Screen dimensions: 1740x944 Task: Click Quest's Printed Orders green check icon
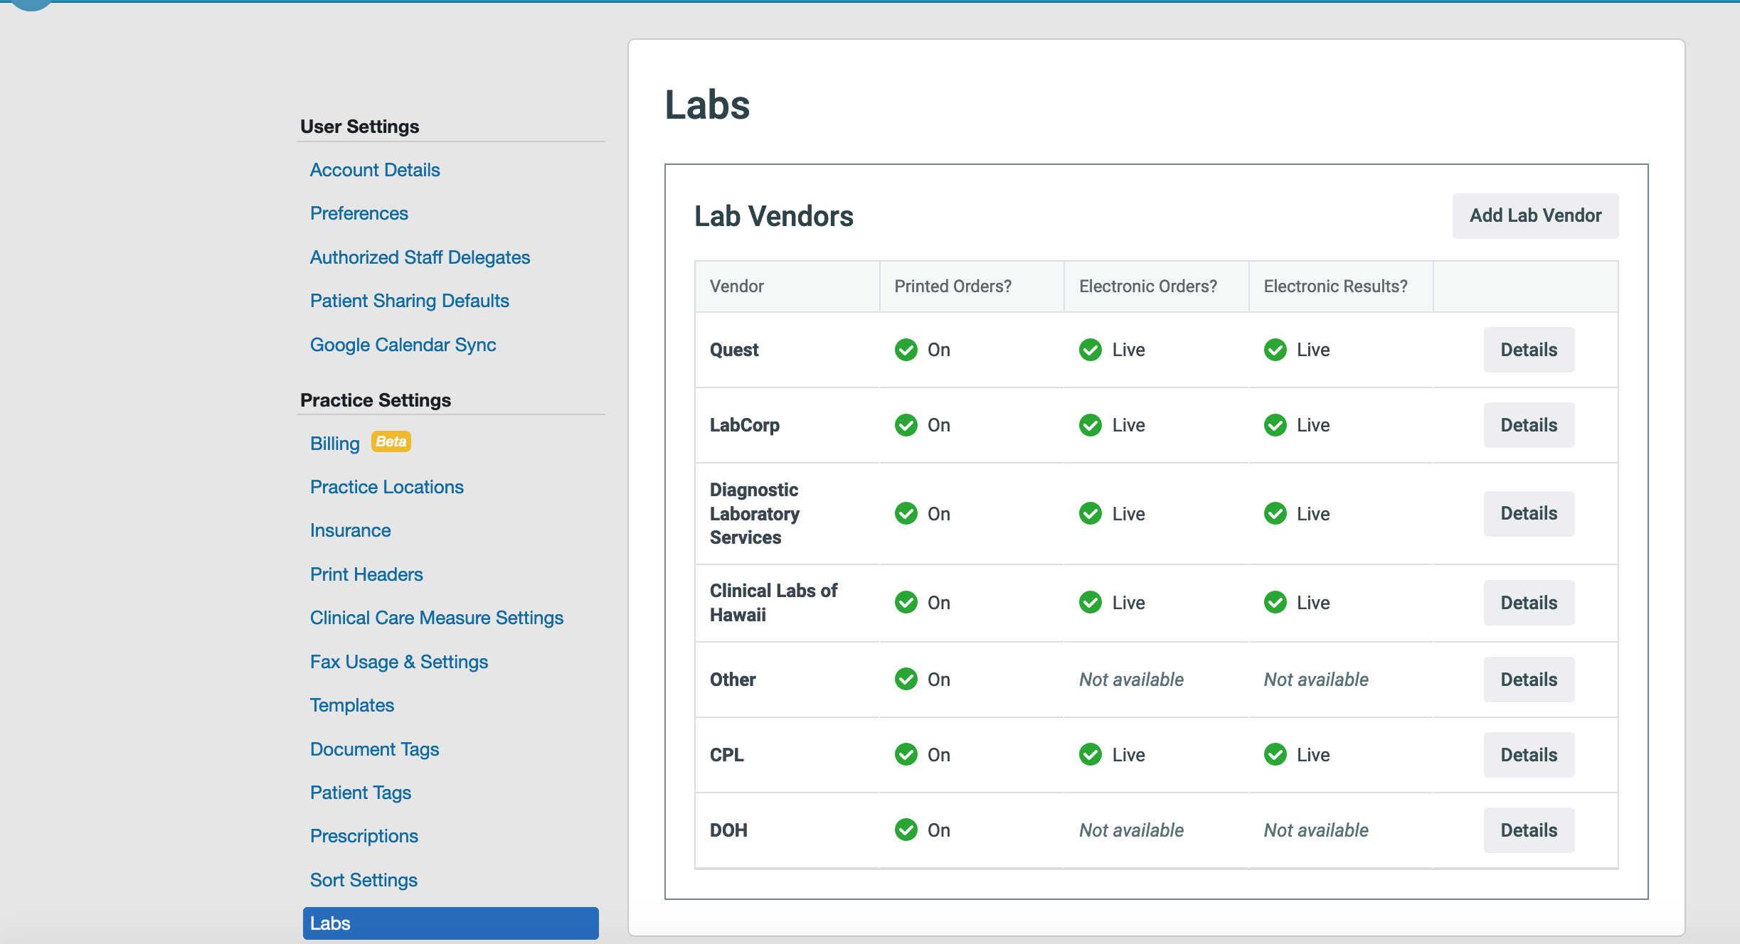[x=906, y=350]
